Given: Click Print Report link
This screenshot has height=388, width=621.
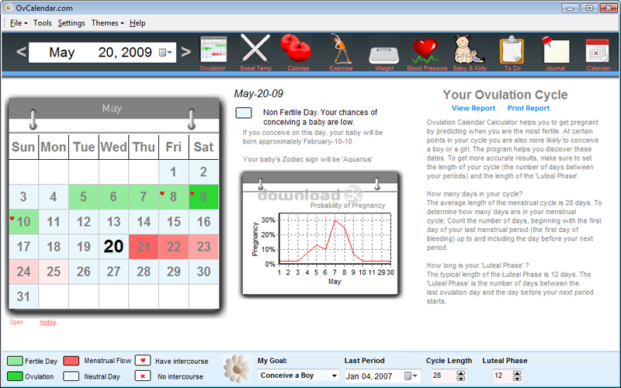Looking at the screenshot, I should (529, 108).
